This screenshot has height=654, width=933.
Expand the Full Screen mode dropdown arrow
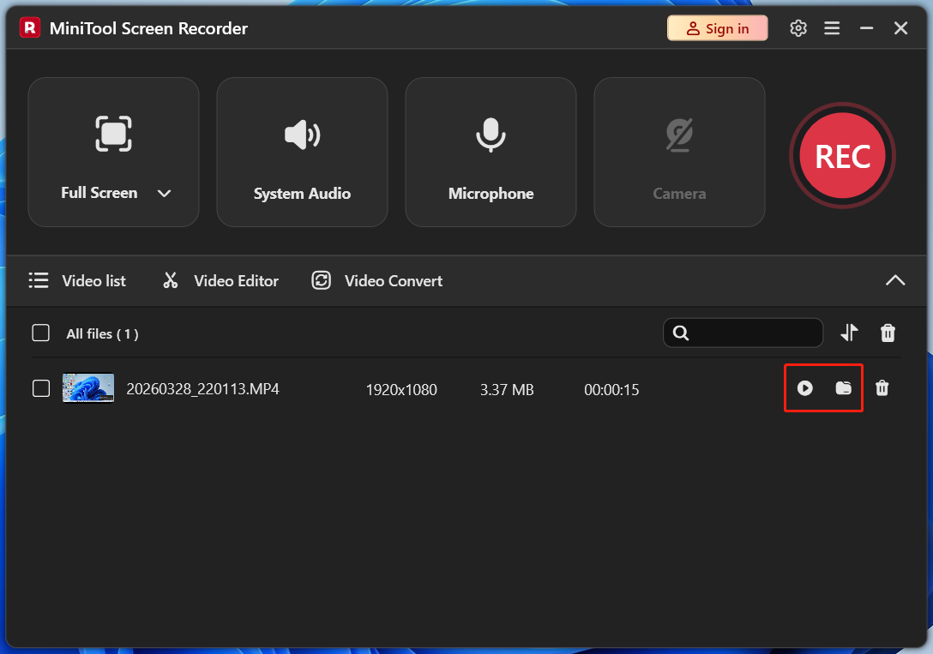[x=165, y=193]
